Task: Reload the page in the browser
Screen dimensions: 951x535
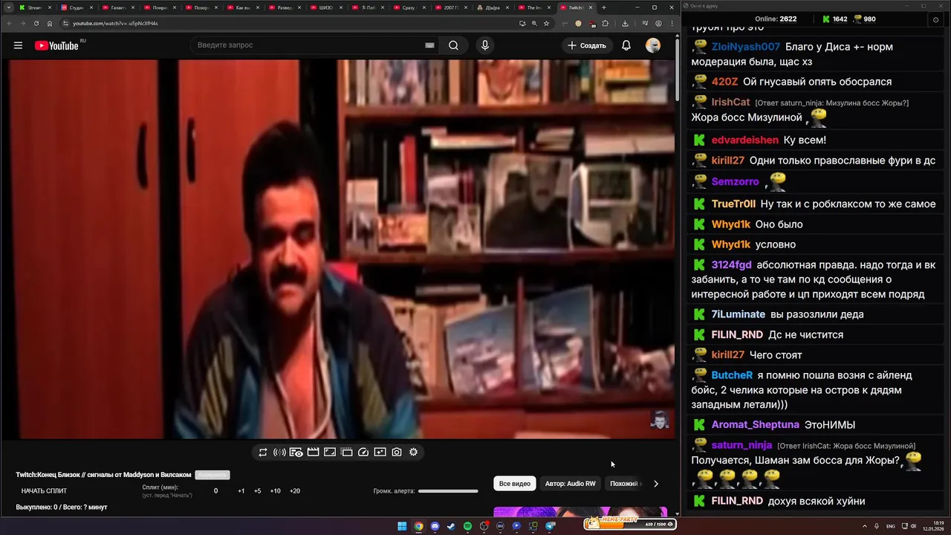Action: tap(36, 23)
